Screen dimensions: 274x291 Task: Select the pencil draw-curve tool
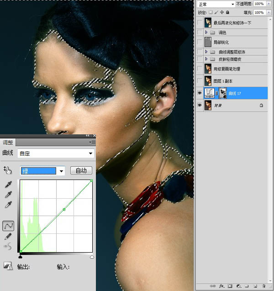[x=8, y=236]
